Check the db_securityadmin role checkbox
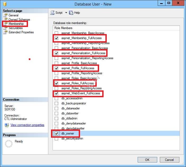Image resolution: width=186 pixels, height=167 pixels. 56,138
